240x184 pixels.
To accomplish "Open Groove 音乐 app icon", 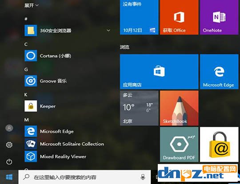I will click(x=31, y=81).
